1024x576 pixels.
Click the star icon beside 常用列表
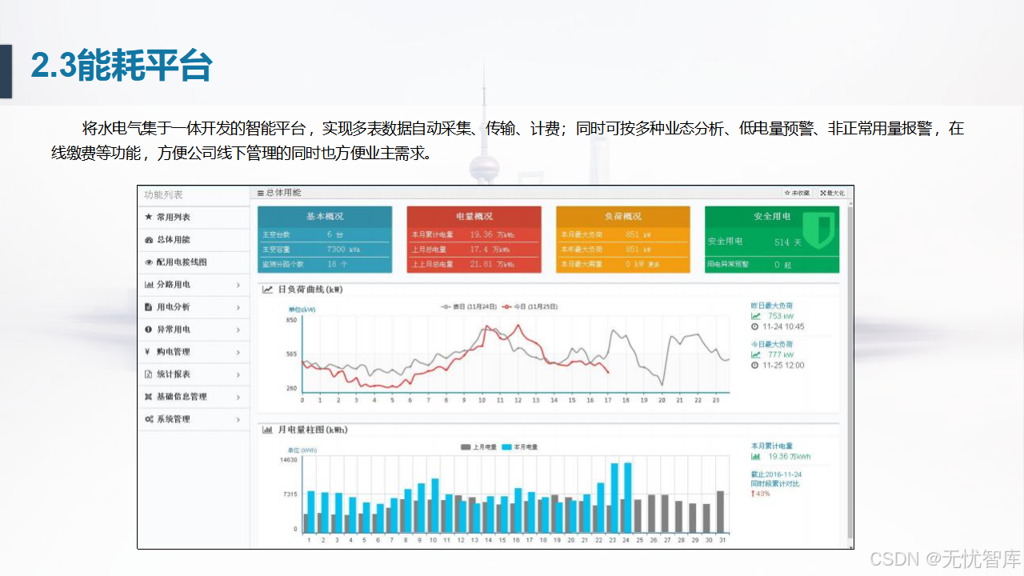pyautogui.click(x=149, y=218)
